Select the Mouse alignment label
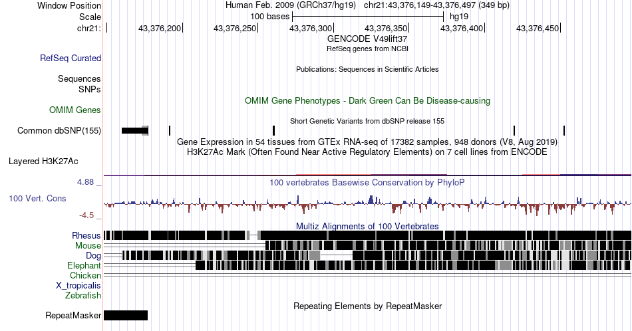Screen dimensions: 632x331 (x=88, y=246)
